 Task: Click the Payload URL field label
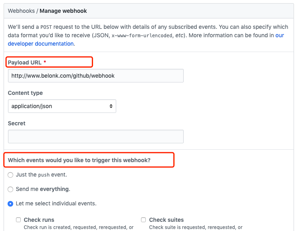pyautogui.click(x=24, y=62)
